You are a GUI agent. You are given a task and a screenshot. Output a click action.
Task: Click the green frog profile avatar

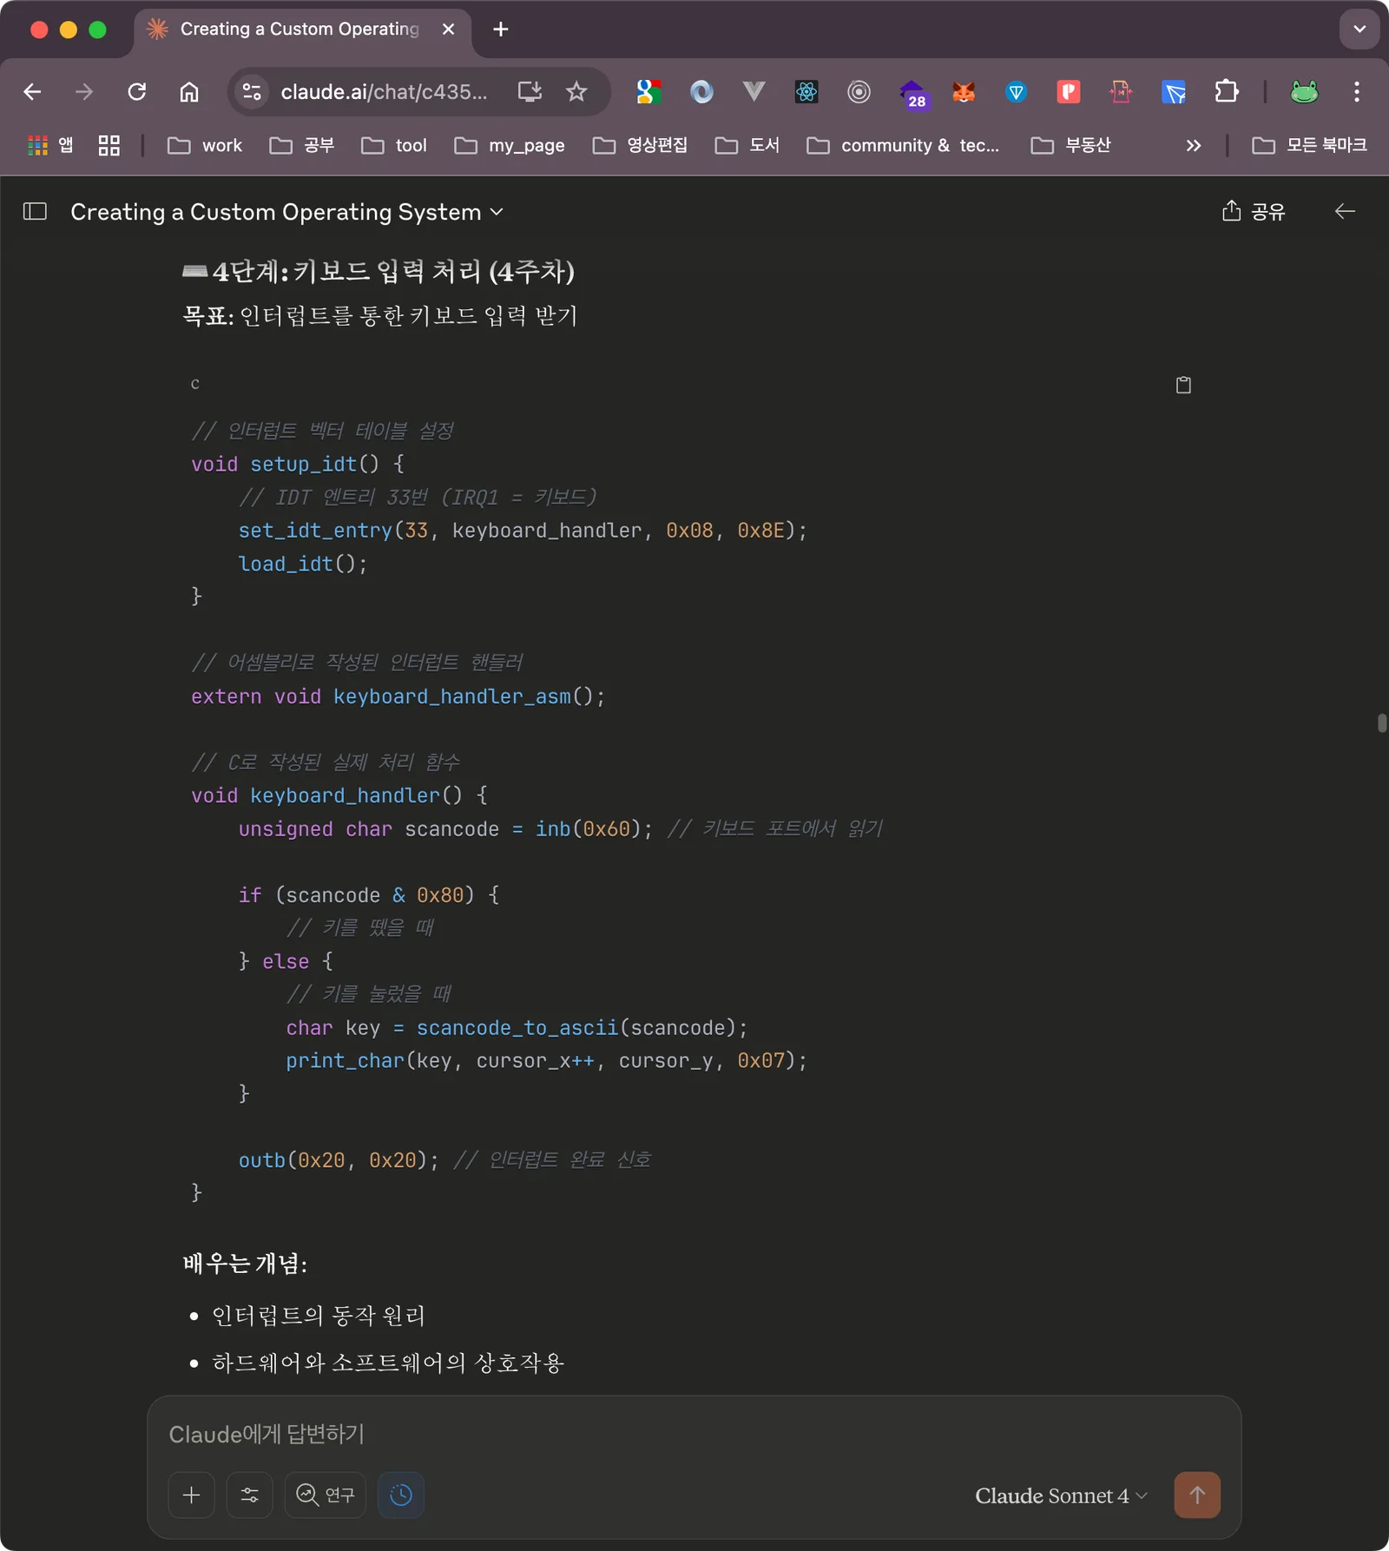point(1304,92)
